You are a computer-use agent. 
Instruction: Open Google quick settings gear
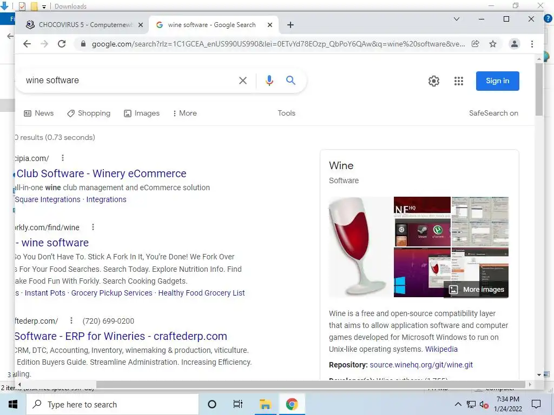[434, 81]
